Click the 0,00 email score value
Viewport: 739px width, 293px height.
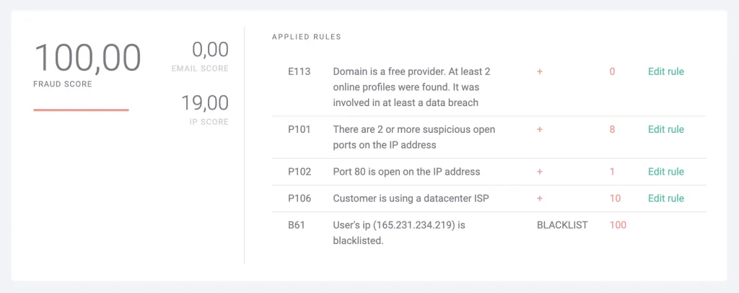(x=209, y=50)
